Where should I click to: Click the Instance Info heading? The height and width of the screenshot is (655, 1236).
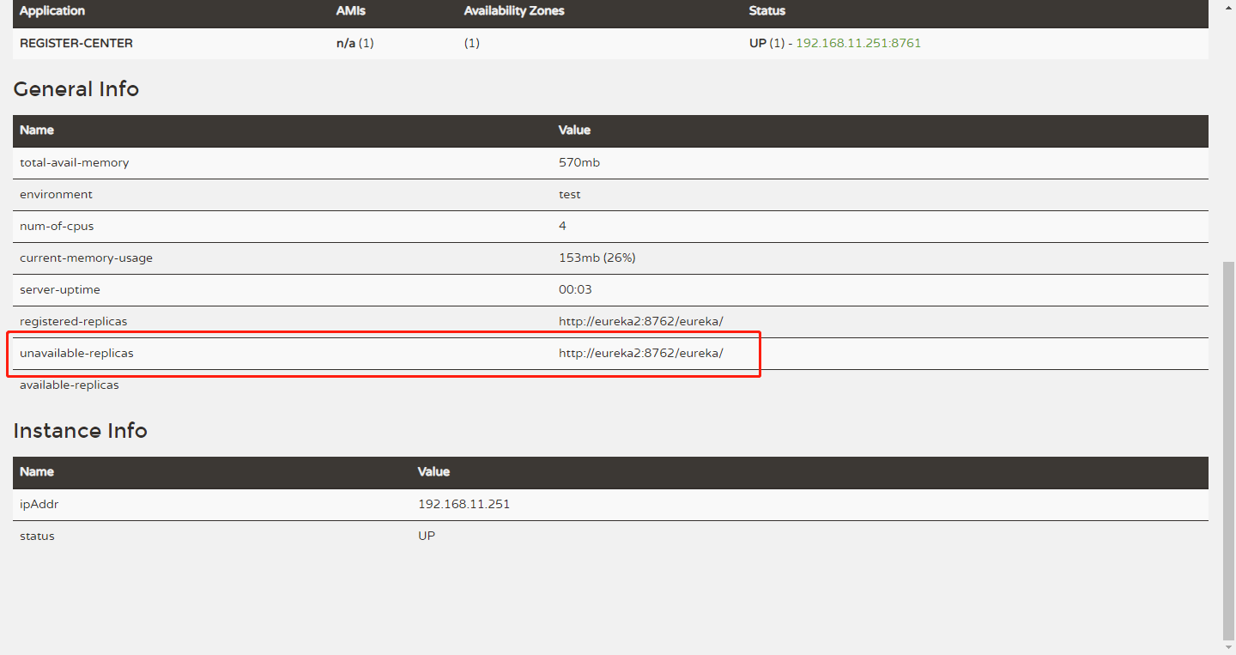pyautogui.click(x=81, y=431)
